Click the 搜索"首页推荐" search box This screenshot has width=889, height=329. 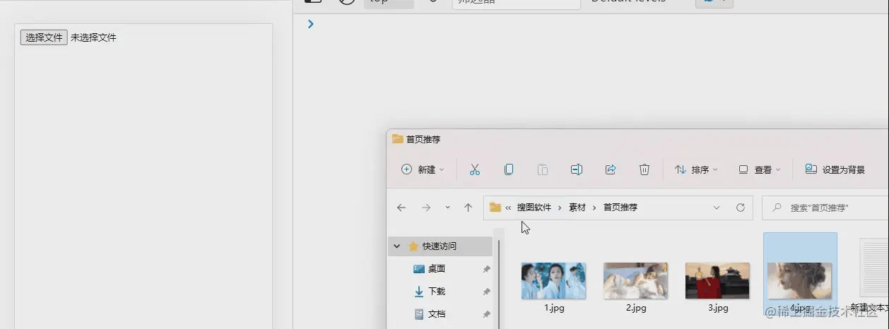(x=825, y=208)
